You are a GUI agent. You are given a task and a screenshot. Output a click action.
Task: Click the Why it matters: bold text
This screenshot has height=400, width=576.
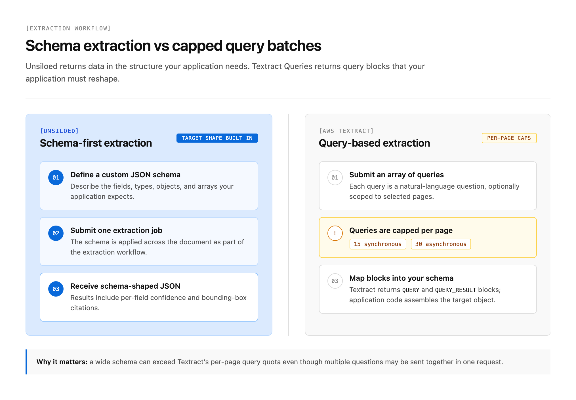click(x=62, y=362)
